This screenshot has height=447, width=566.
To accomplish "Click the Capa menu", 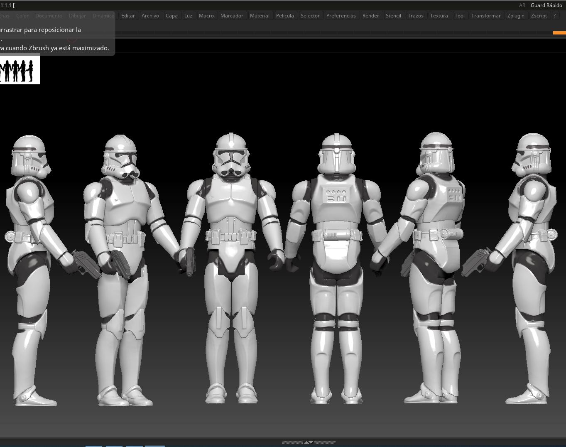I will pyautogui.click(x=172, y=16).
